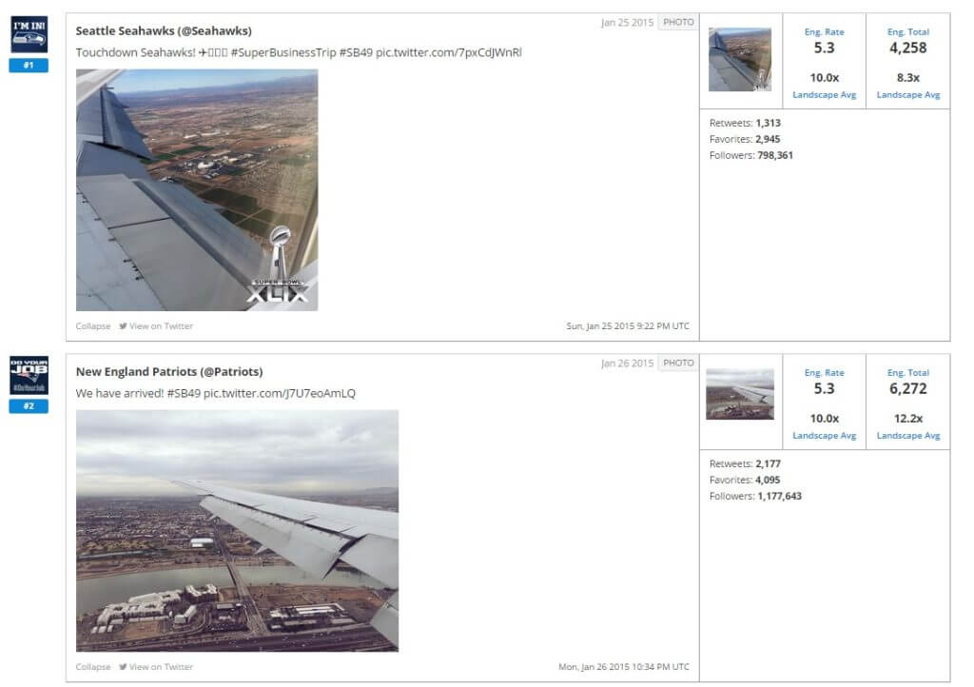The width and height of the screenshot is (974, 687).
Task: Click the Seahawks Followers count 798,361
Action: 775,155
